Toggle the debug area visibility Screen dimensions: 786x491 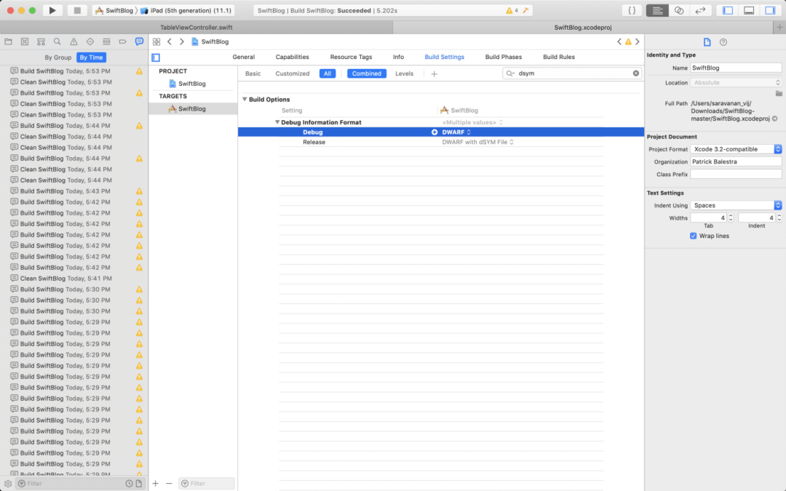[749, 10]
